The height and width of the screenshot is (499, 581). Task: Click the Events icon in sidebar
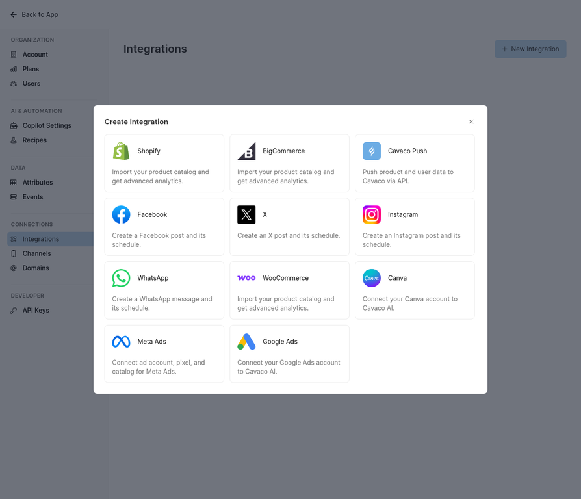(x=14, y=197)
